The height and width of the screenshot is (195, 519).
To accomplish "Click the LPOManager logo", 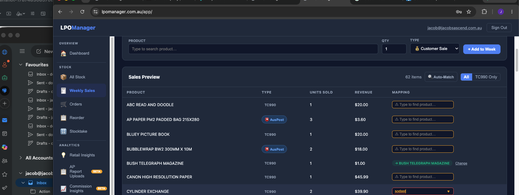I will click(78, 28).
